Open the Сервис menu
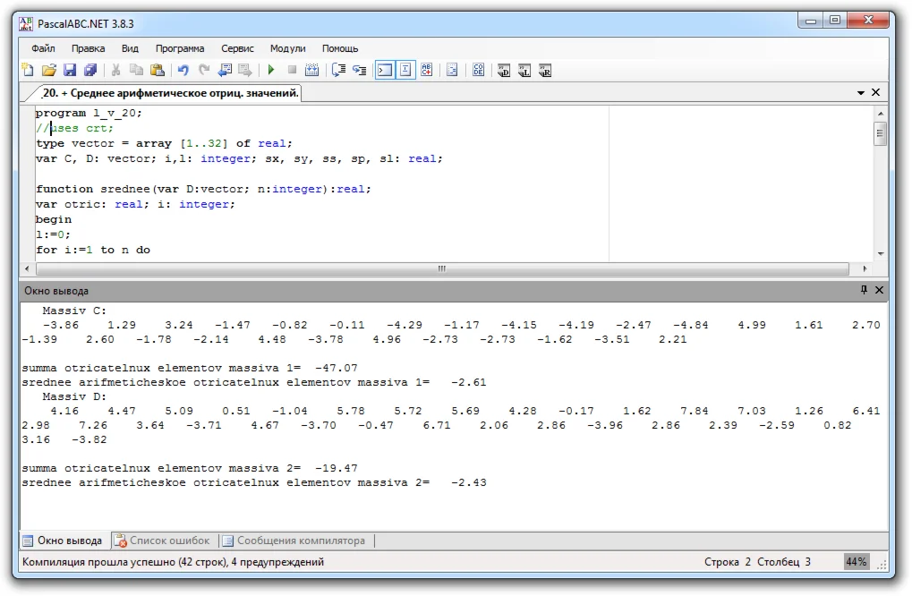This screenshot has width=912, height=596. click(x=237, y=48)
